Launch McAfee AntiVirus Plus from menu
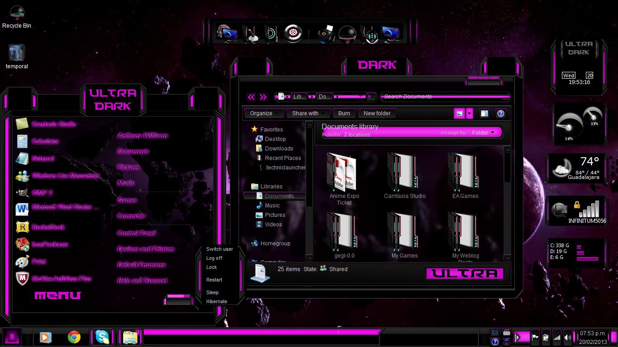The image size is (618, 347). coord(53,279)
